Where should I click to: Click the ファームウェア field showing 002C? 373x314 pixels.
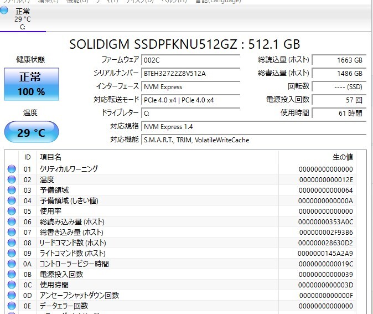tap(190, 60)
